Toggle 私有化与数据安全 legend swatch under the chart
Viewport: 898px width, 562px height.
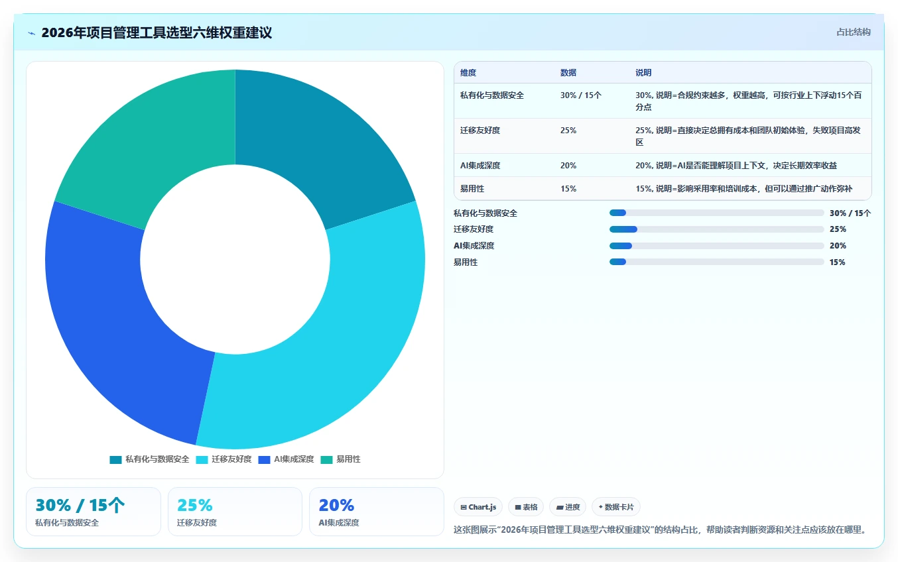[116, 459]
